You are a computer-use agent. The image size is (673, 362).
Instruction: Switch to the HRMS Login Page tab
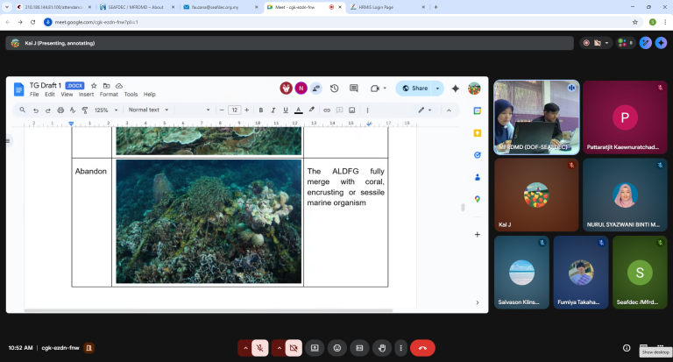coord(386,7)
